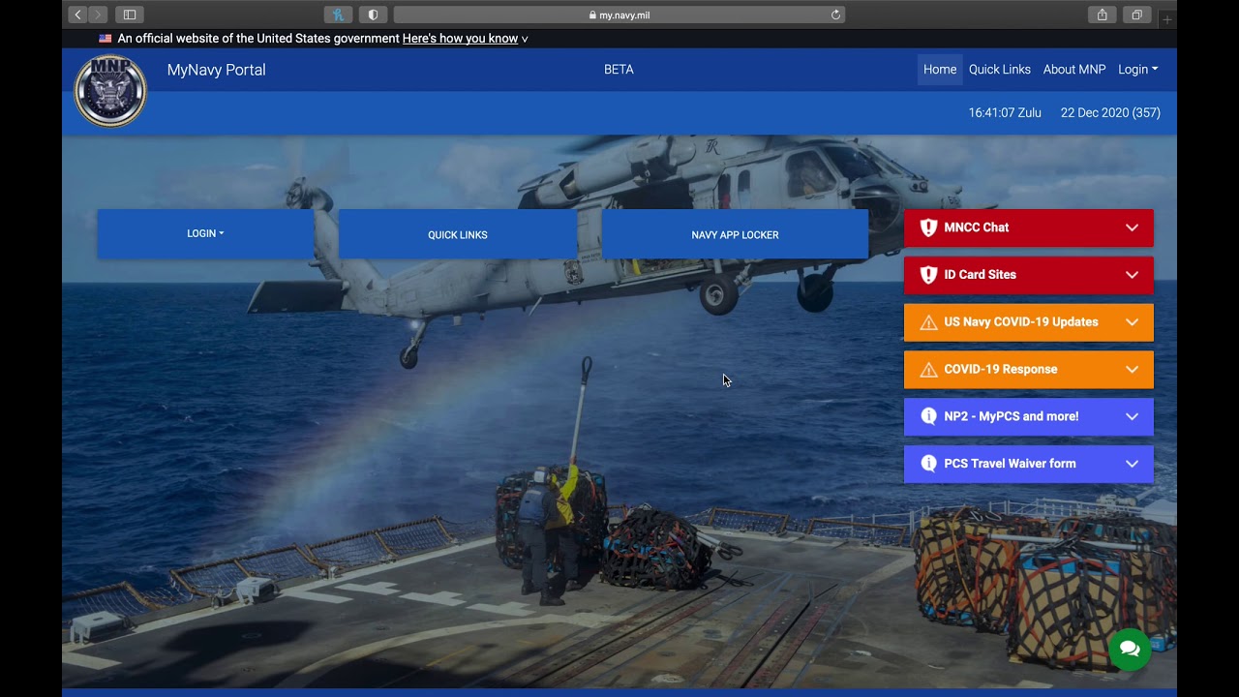1239x697 pixels.
Task: Open the Login dropdown in the navbar
Action: click(x=1137, y=70)
